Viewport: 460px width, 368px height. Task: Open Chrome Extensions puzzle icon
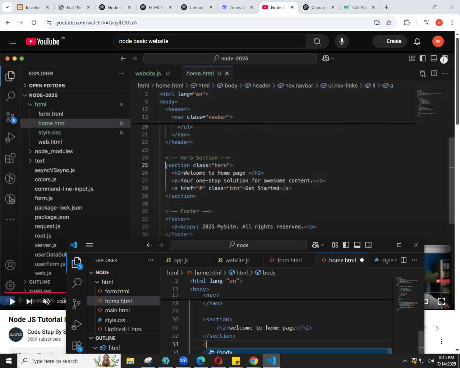click(x=407, y=23)
